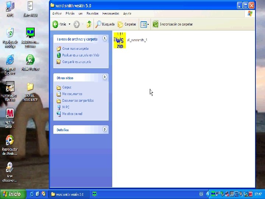Click the third quick launch icon
Viewport: 265px width, 199px height.
[x=43, y=194]
